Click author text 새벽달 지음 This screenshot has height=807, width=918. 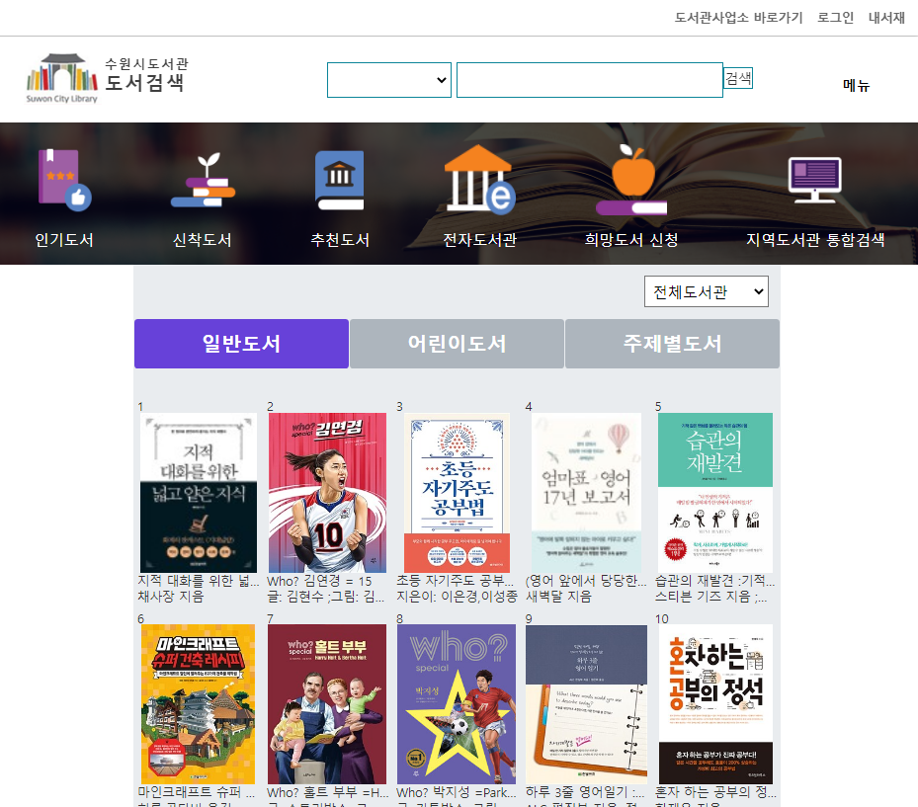coord(558,597)
